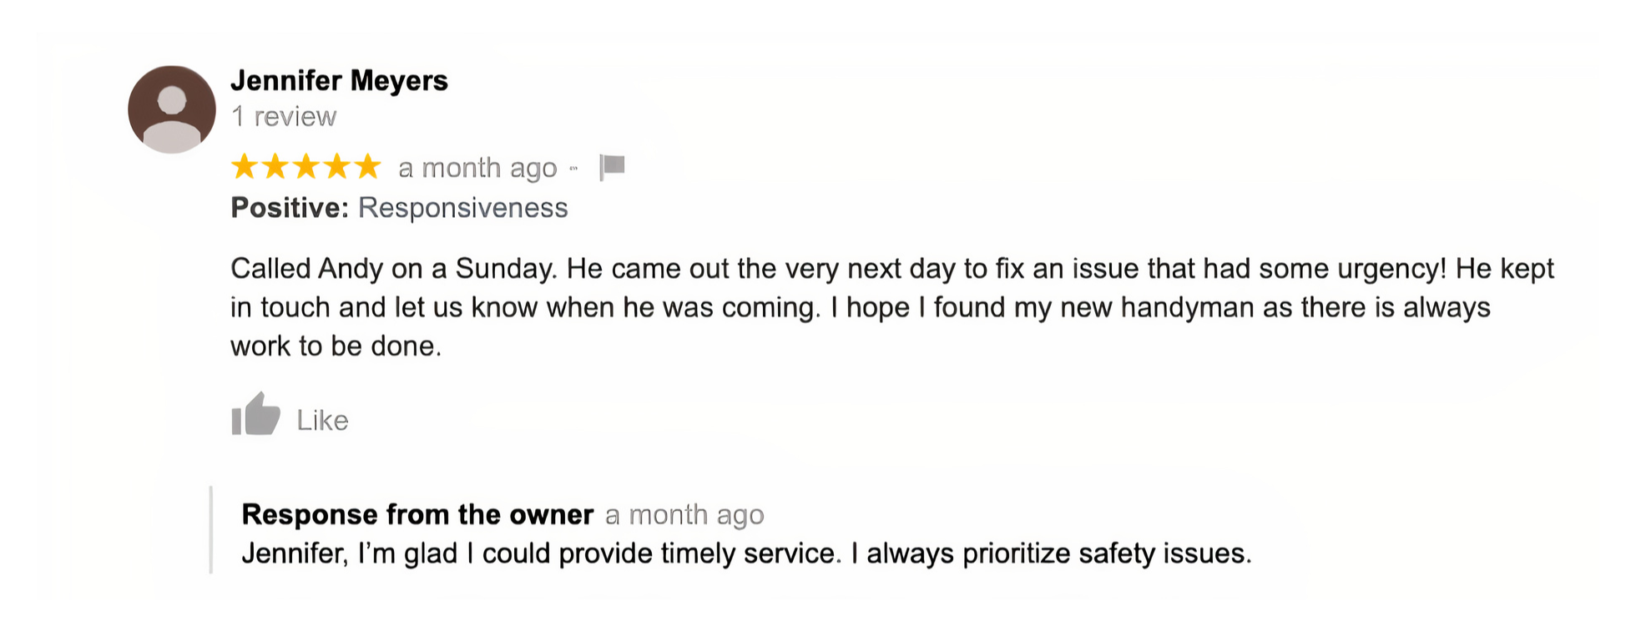1636x632 pixels.
Task: Click the small overflow marker beside the timestamp
Action: coord(575,167)
